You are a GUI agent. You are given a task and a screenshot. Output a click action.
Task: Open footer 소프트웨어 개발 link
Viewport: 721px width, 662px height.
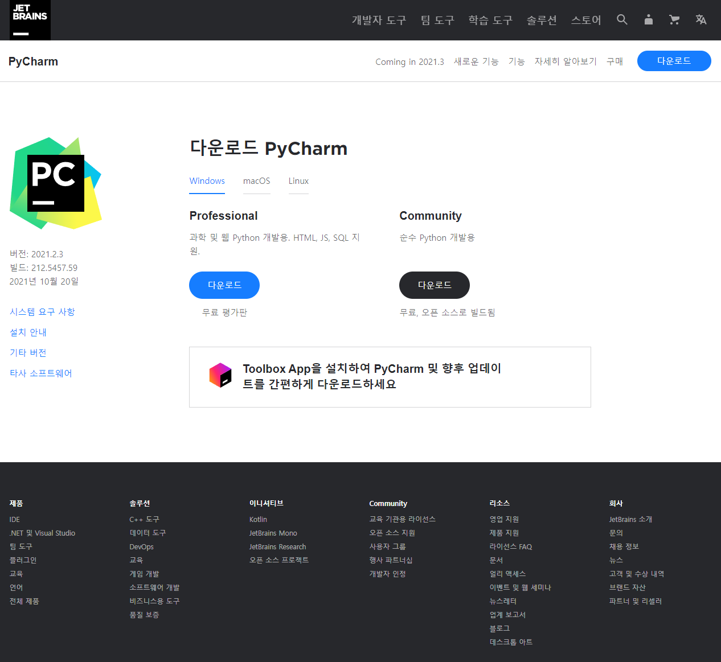pos(154,588)
